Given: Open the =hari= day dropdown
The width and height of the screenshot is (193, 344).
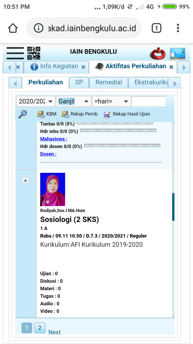Looking at the screenshot, I should [111, 101].
